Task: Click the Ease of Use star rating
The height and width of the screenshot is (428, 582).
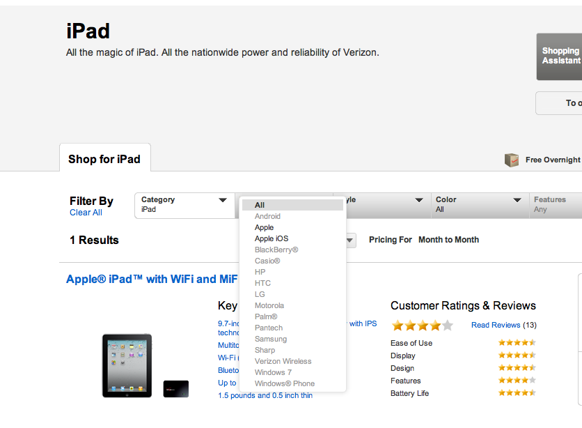Action: (x=517, y=342)
